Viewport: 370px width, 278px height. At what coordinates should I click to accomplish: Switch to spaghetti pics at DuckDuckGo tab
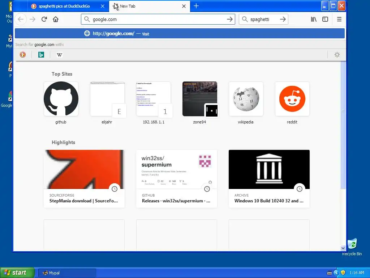coord(68,6)
